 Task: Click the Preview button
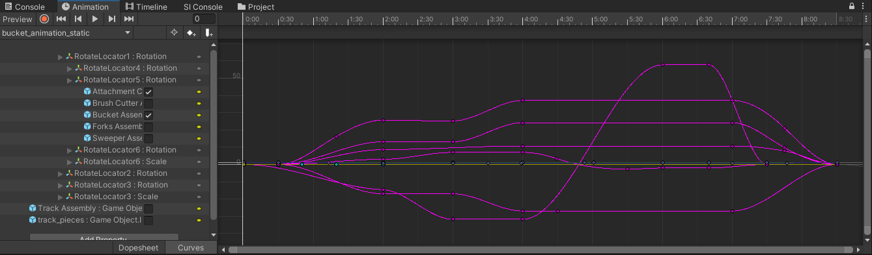(x=18, y=19)
